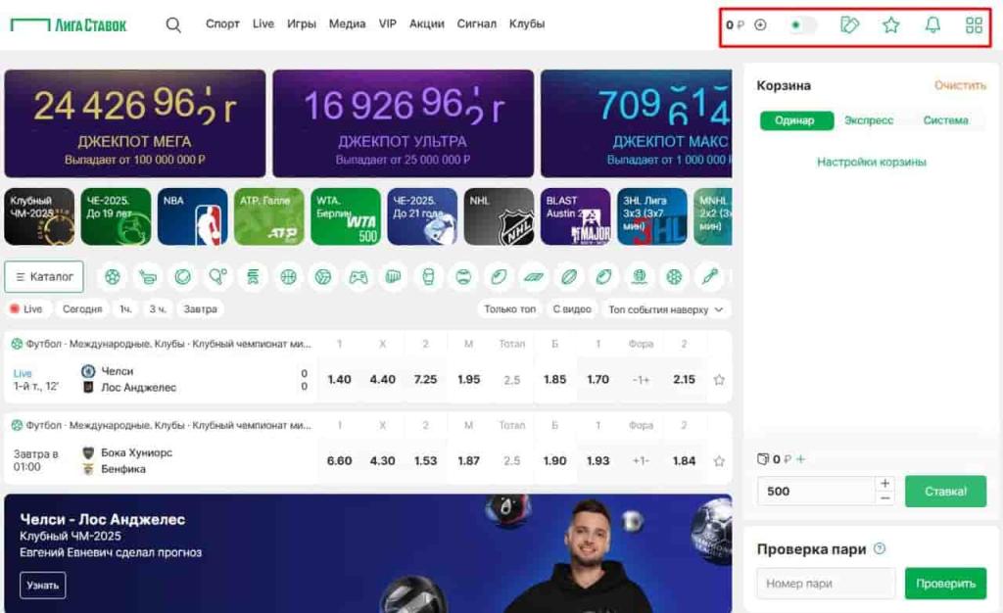1003x613 pixels.
Task: Select the Экспресс bet tab
Action: pos(869,120)
